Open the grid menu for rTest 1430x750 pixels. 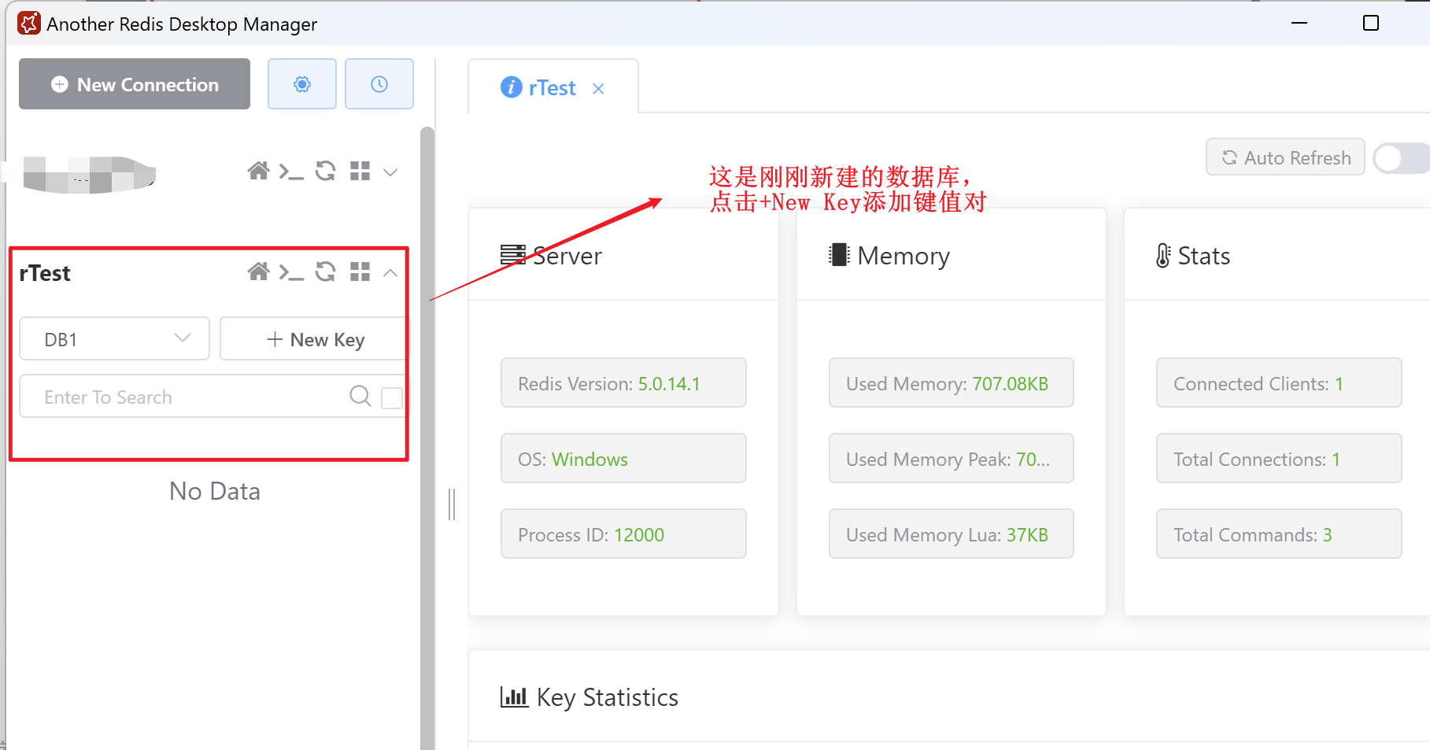(360, 272)
